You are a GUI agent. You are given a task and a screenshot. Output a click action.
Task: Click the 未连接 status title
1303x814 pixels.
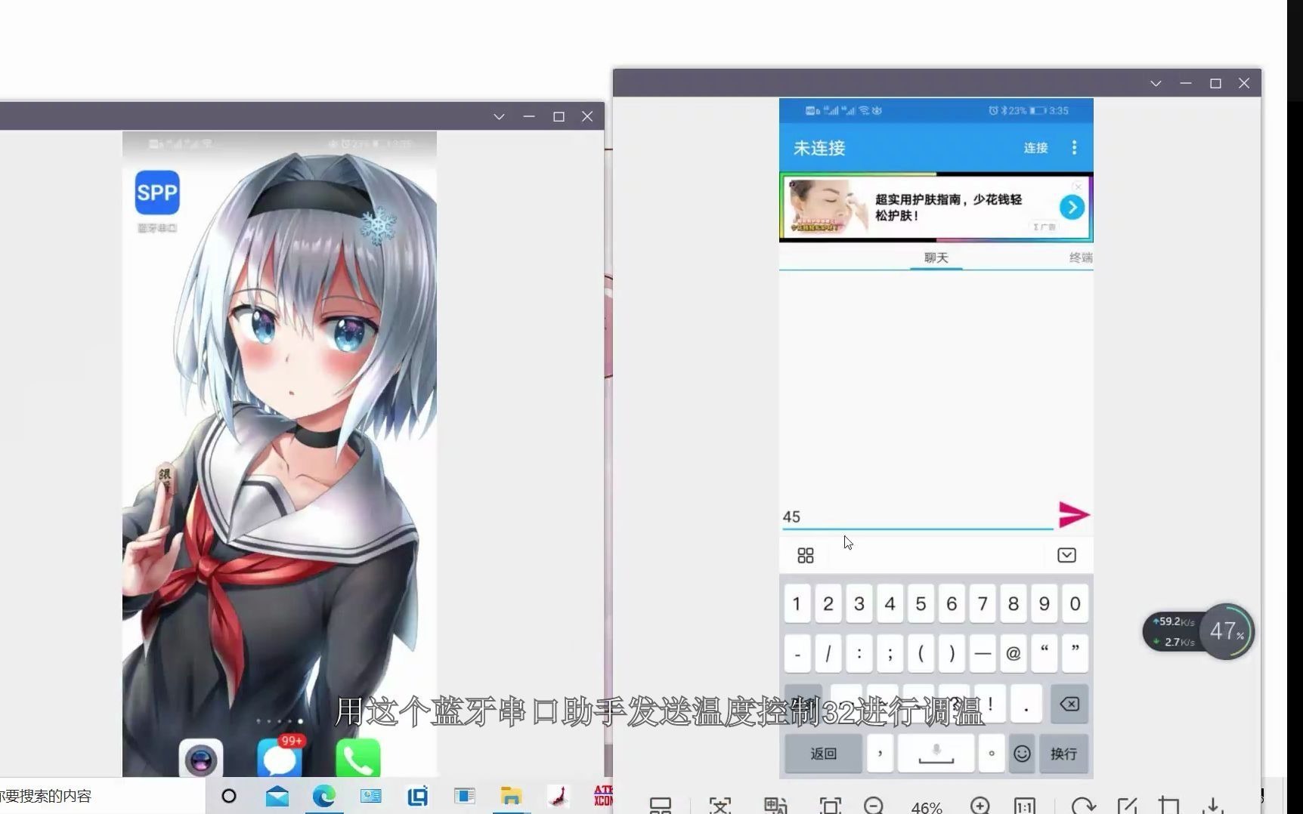point(819,148)
